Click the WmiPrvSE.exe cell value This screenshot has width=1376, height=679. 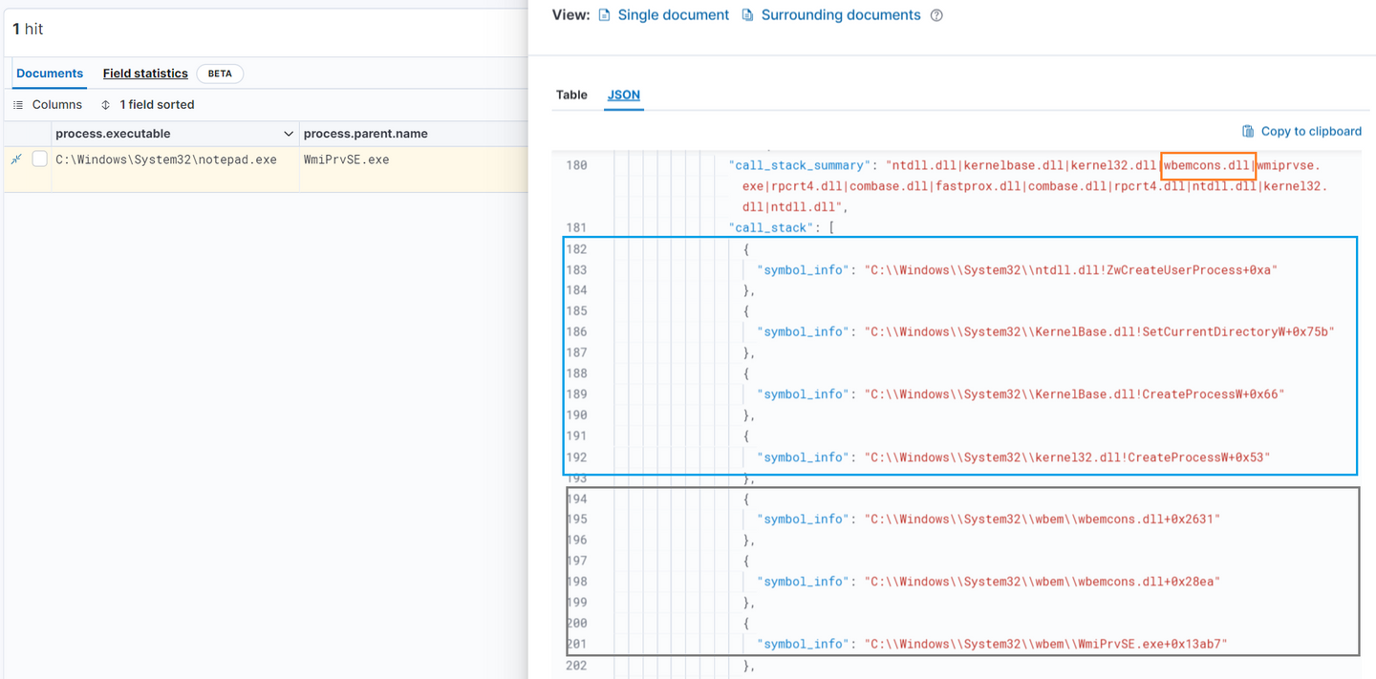point(346,159)
